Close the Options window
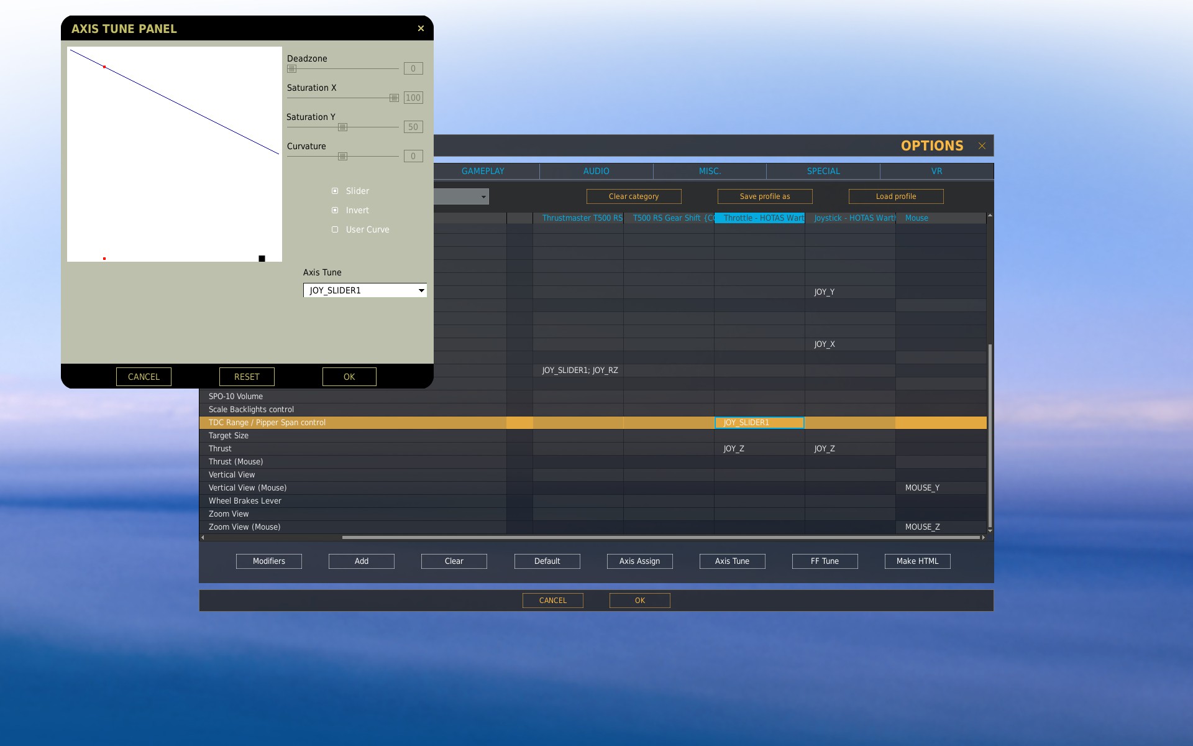 pyautogui.click(x=982, y=145)
